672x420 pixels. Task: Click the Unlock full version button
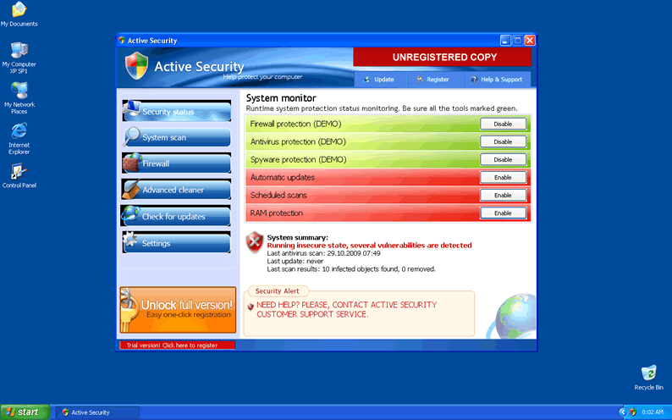[178, 309]
